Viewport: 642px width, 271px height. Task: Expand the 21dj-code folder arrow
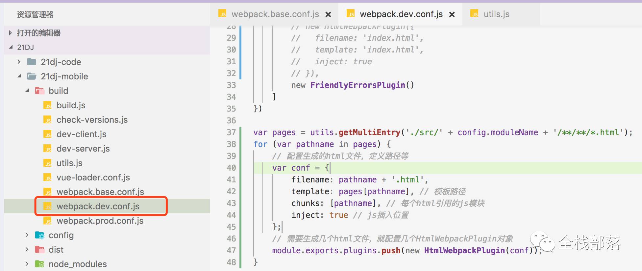pyautogui.click(x=19, y=62)
